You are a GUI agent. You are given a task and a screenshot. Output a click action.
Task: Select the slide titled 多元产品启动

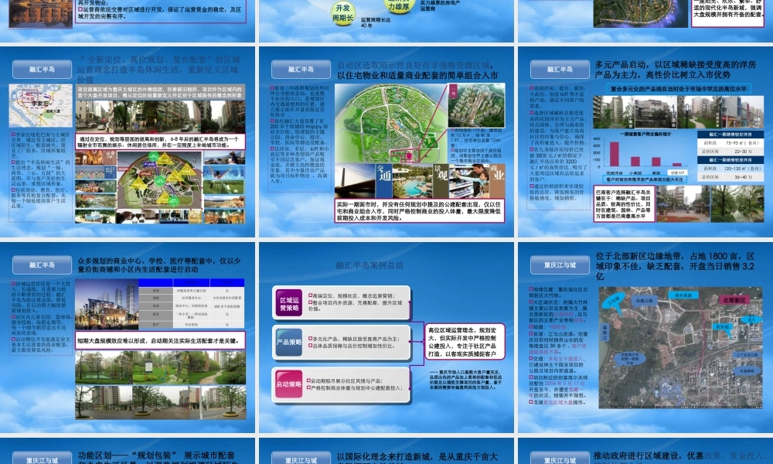645,142
